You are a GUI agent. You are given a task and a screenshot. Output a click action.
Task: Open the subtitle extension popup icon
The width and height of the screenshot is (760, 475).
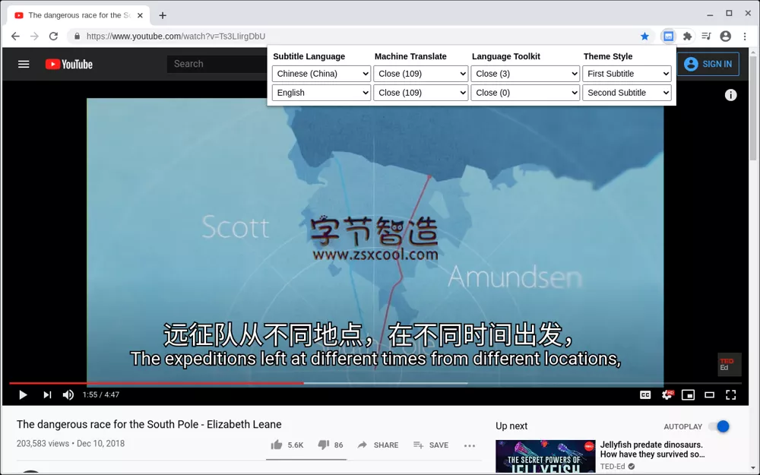tap(668, 36)
